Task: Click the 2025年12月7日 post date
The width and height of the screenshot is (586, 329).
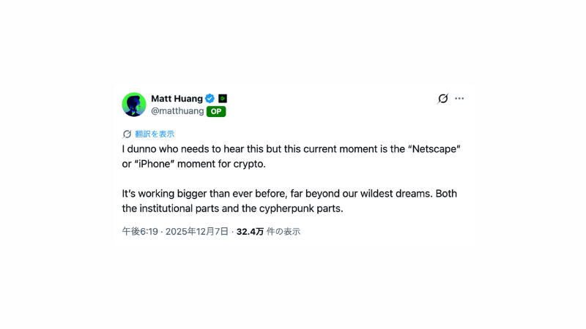Action: tap(197, 232)
